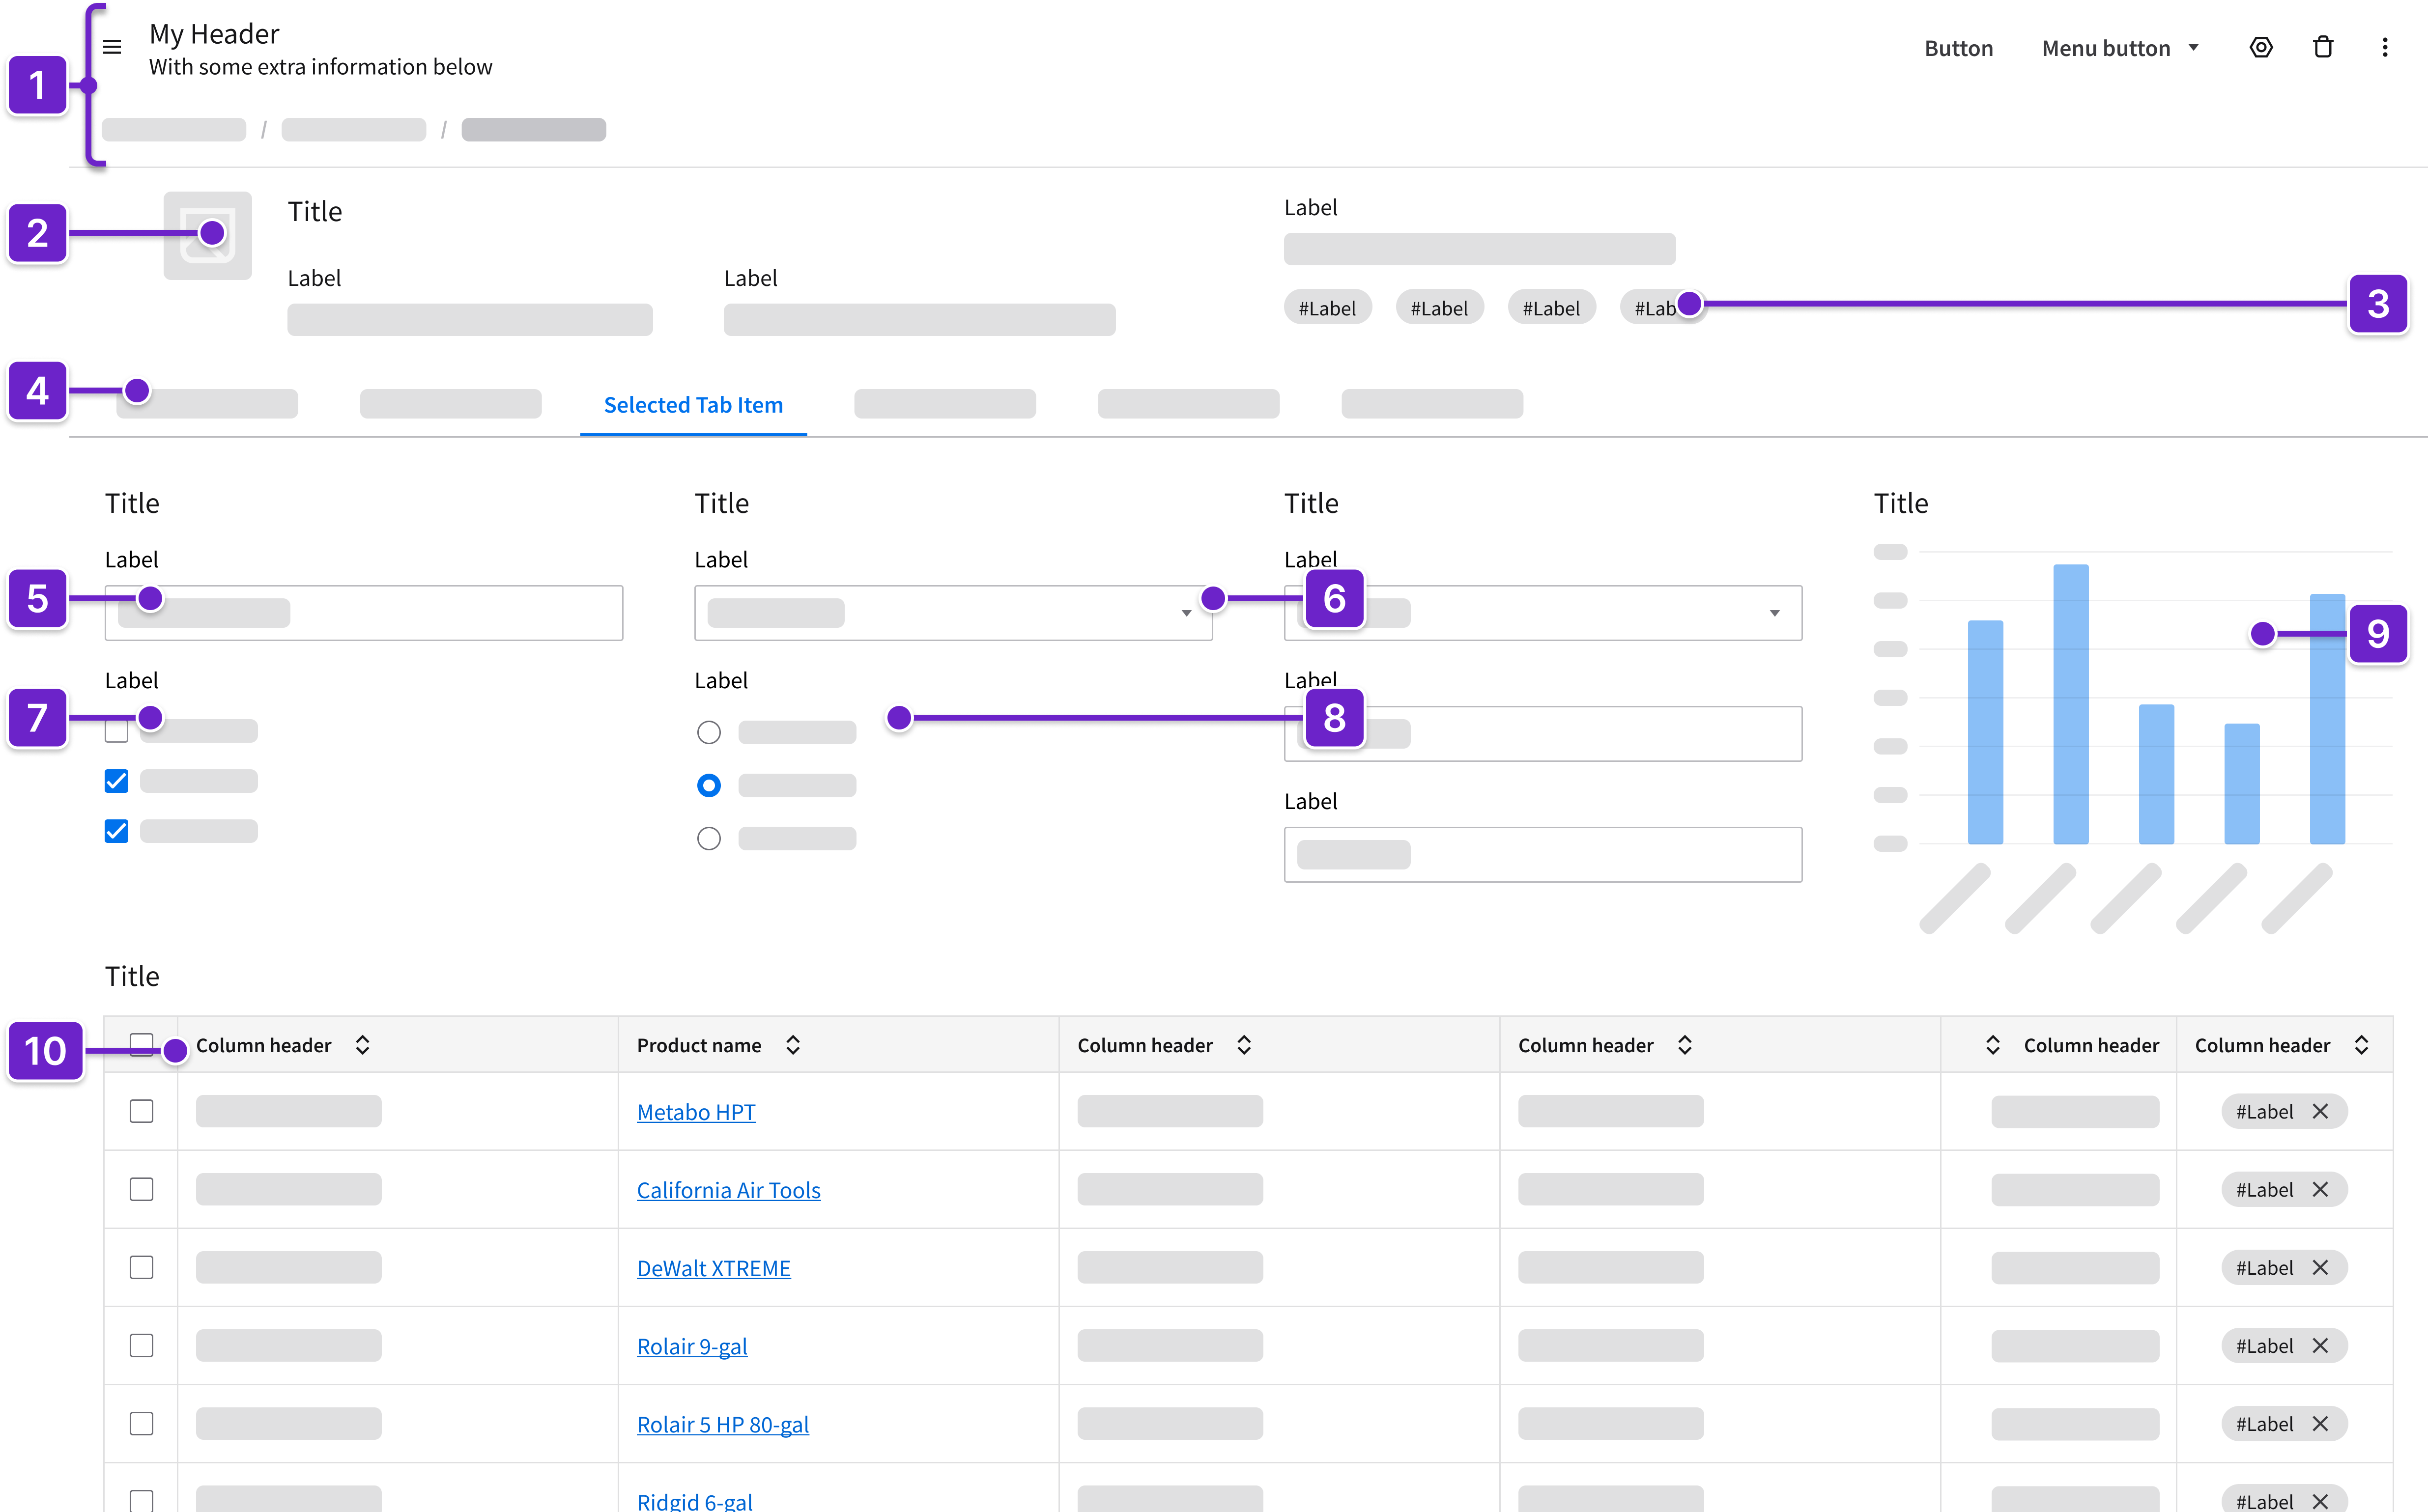Viewport: 2428px width, 1512px height.
Task: Select the first unselected radio button
Action: pyautogui.click(x=708, y=733)
